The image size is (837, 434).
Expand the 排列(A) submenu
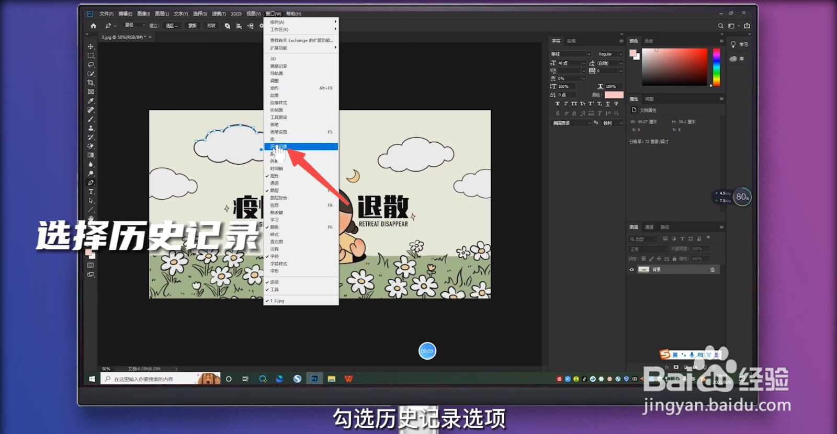pyautogui.click(x=301, y=22)
